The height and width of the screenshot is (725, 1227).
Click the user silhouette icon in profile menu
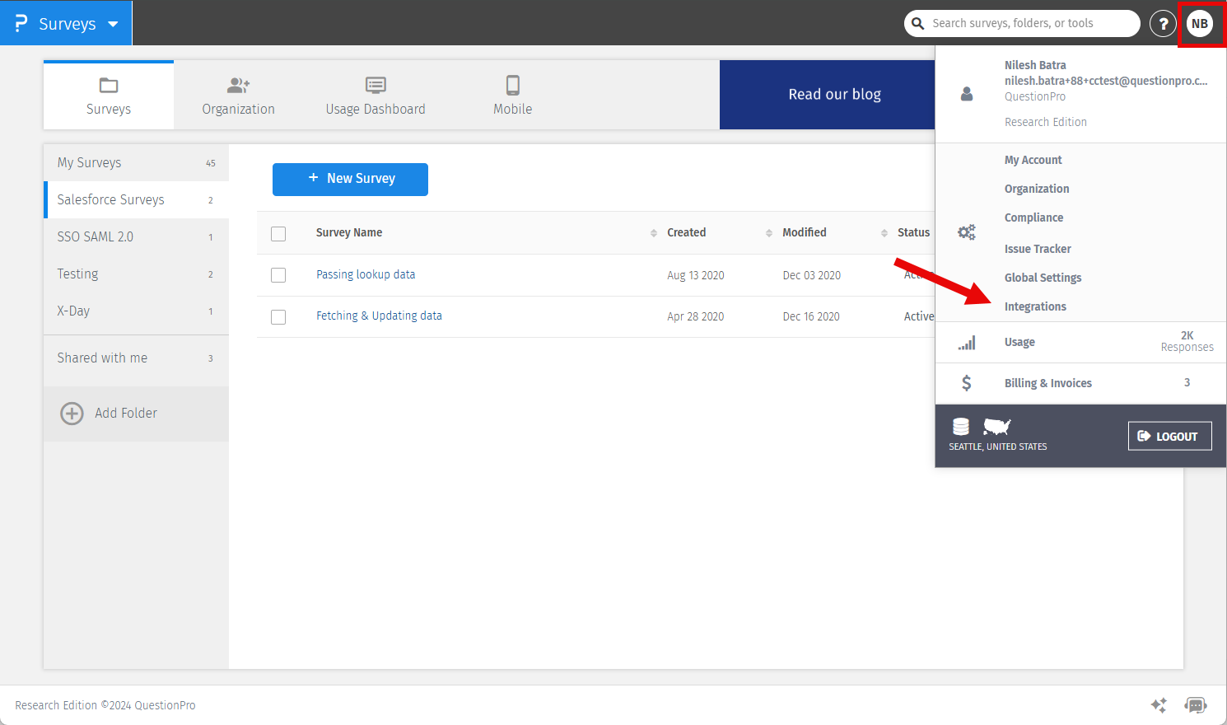[x=967, y=94]
